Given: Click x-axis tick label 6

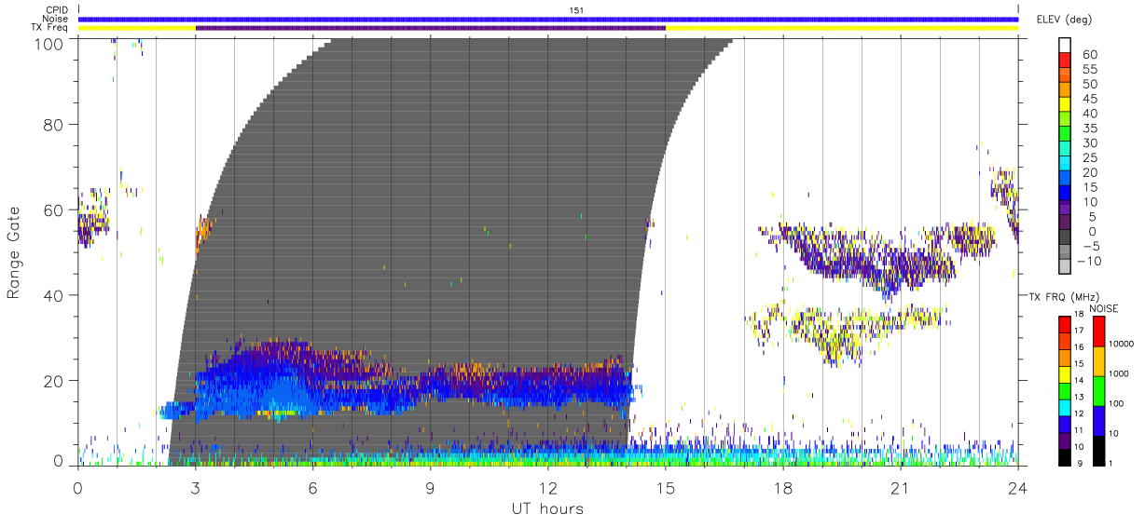Looking at the screenshot, I should coord(313,488).
